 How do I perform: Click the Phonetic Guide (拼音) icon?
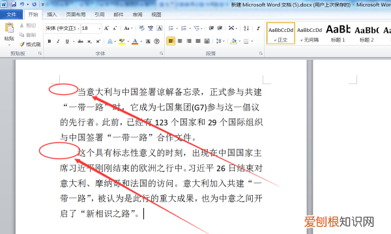pos(151,28)
